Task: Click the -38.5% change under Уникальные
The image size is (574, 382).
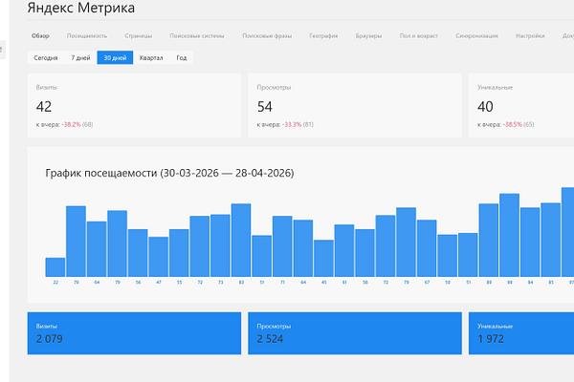Action: pos(513,125)
